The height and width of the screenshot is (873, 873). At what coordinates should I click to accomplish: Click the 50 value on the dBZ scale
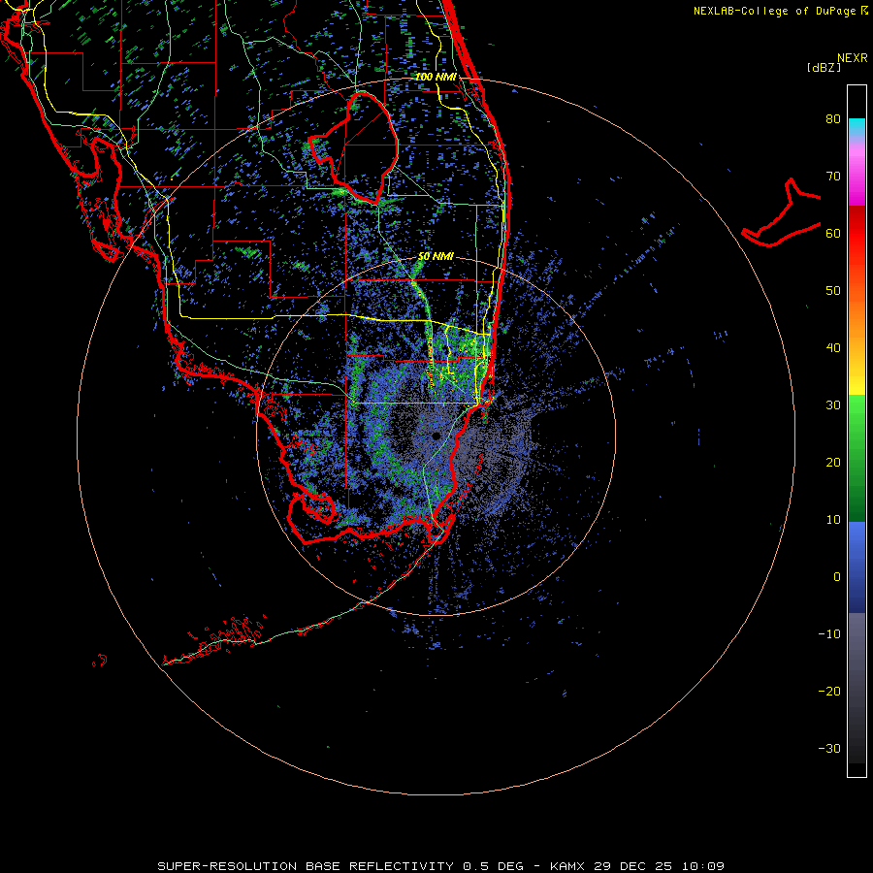pyautogui.click(x=833, y=291)
